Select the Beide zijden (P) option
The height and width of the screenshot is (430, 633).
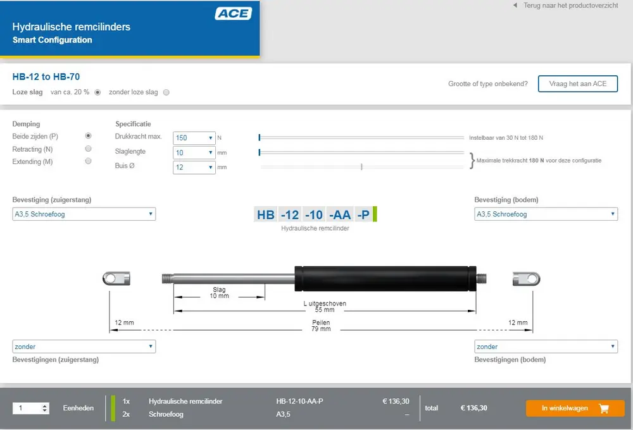point(88,135)
